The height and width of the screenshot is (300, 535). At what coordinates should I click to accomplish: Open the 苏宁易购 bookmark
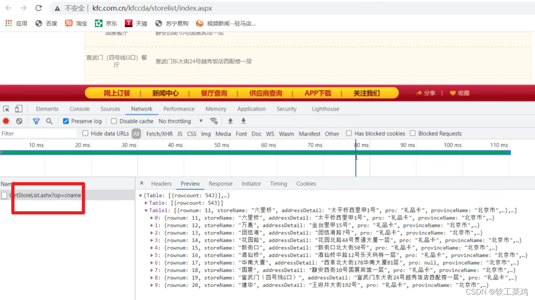[x=172, y=24]
